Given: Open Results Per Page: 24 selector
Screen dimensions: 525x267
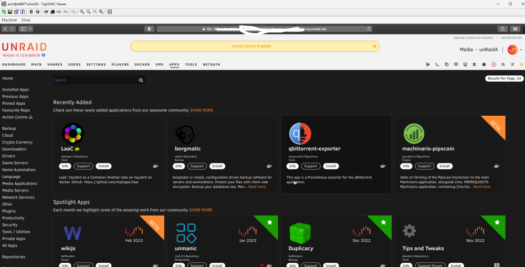Looking at the screenshot, I should point(504,79).
